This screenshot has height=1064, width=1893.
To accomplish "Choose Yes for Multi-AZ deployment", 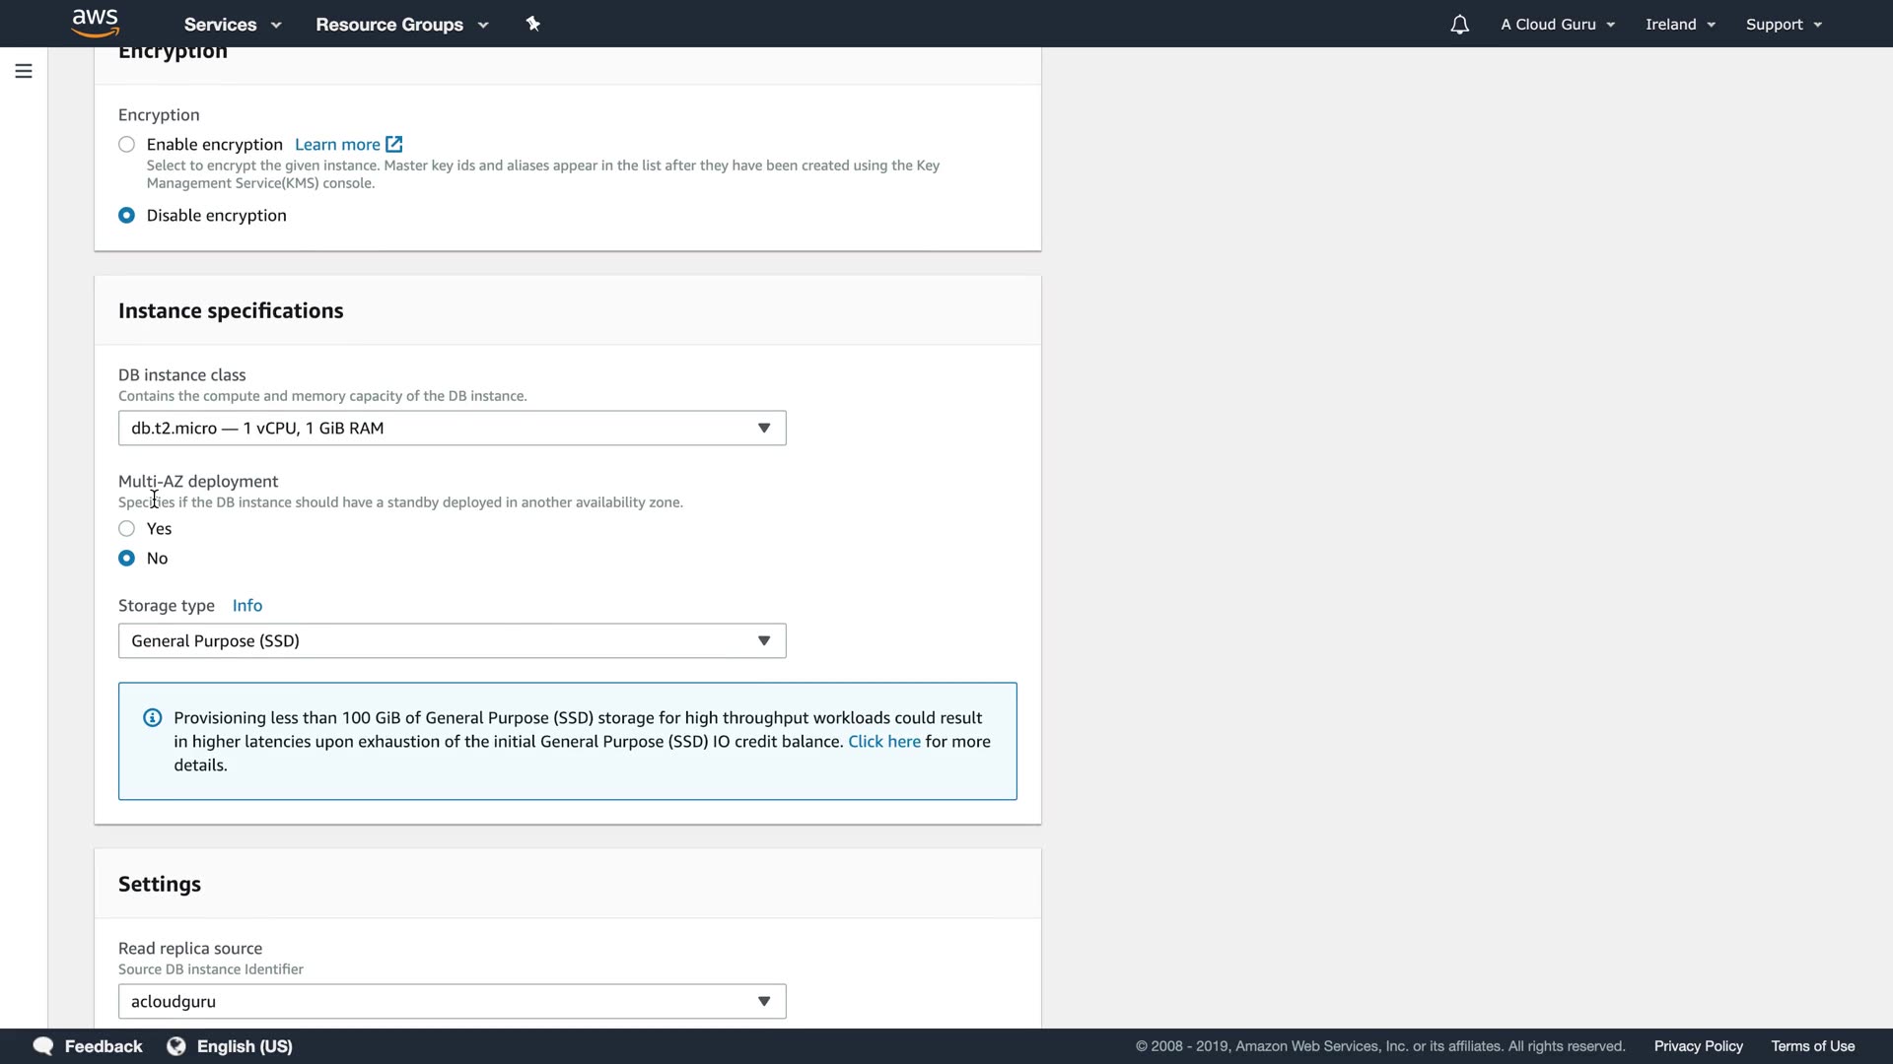I will coord(127,529).
